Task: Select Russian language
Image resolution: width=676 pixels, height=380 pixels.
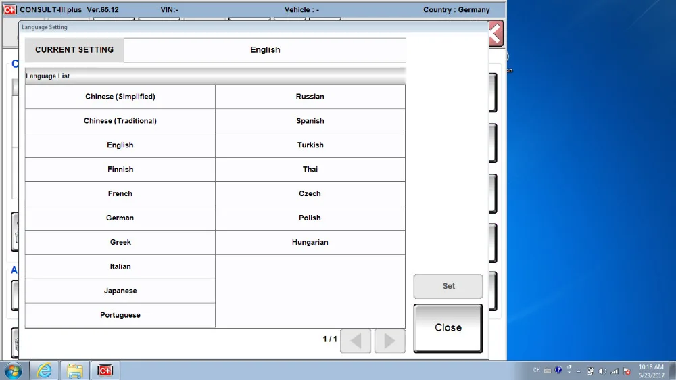Action: click(x=310, y=97)
